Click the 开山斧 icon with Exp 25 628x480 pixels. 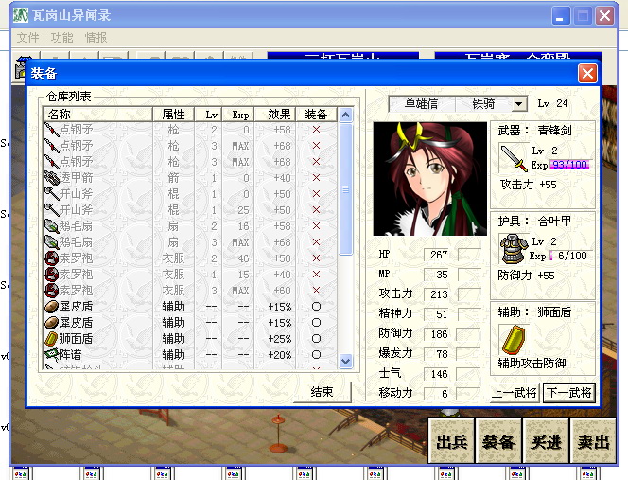tap(51, 210)
